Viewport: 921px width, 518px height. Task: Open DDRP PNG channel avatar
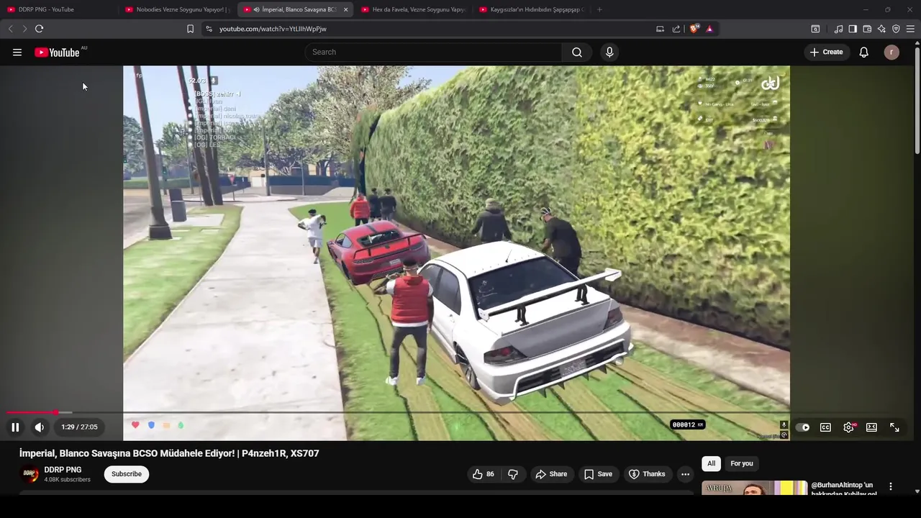[x=30, y=474]
